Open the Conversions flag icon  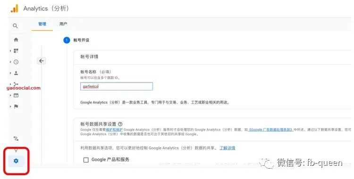[16, 106]
